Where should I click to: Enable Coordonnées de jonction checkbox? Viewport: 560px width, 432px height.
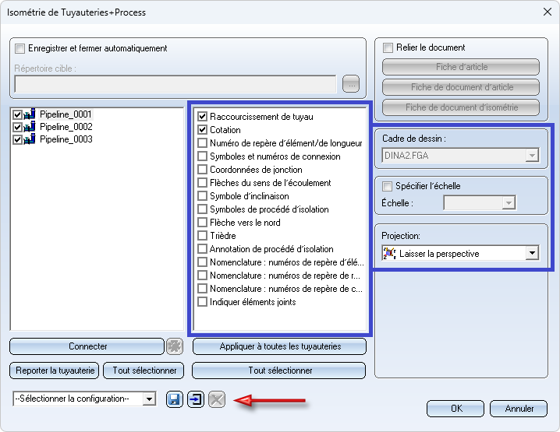pos(203,170)
